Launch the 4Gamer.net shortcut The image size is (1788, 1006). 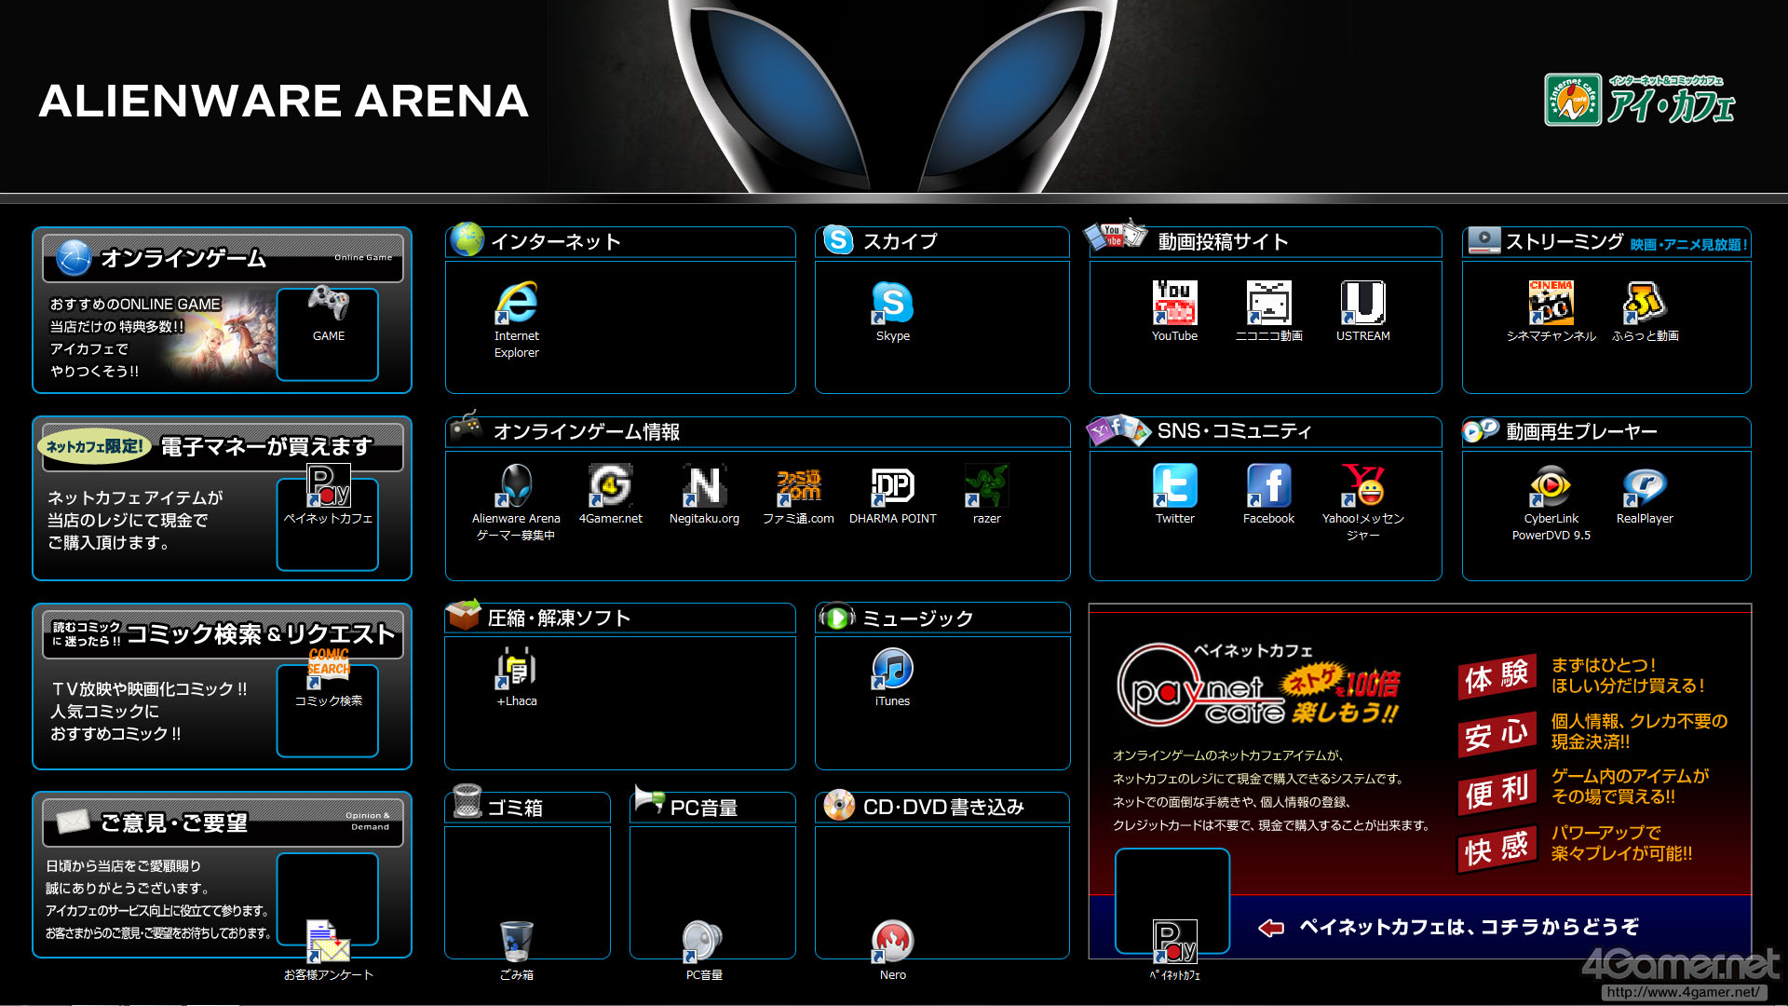610,486
